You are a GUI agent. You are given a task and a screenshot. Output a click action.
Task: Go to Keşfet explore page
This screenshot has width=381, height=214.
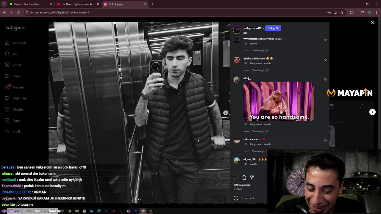[13, 65]
